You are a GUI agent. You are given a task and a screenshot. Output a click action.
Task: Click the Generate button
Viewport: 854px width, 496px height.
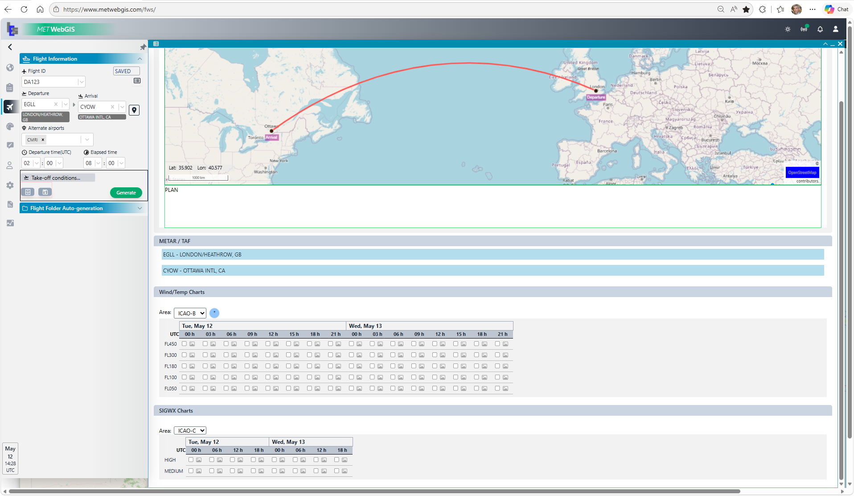pos(126,193)
